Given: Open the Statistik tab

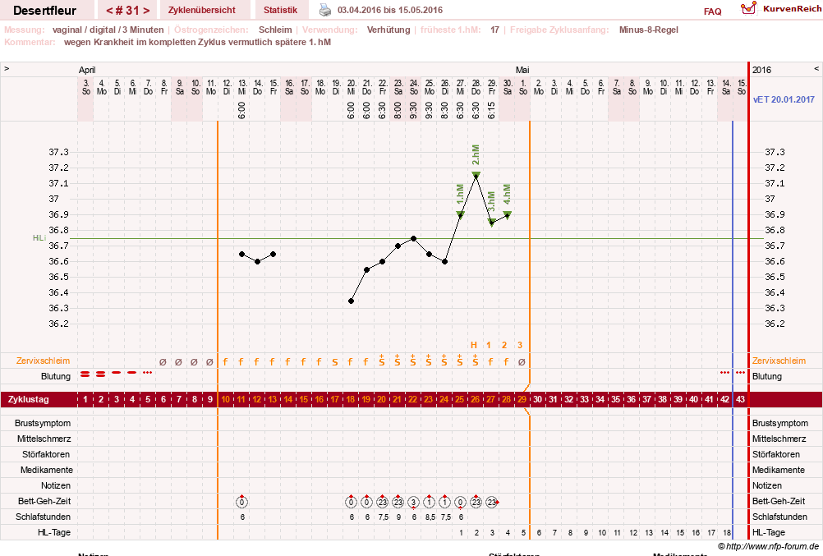Looking at the screenshot, I should 280,10.
